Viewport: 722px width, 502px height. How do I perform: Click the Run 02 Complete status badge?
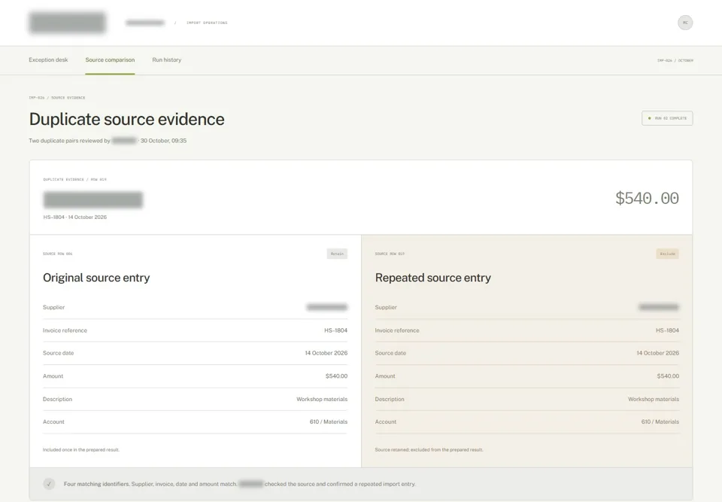667,118
